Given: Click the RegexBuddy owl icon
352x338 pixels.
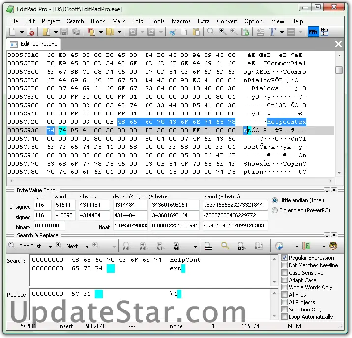Looking at the screenshot, I should coord(333,246).
